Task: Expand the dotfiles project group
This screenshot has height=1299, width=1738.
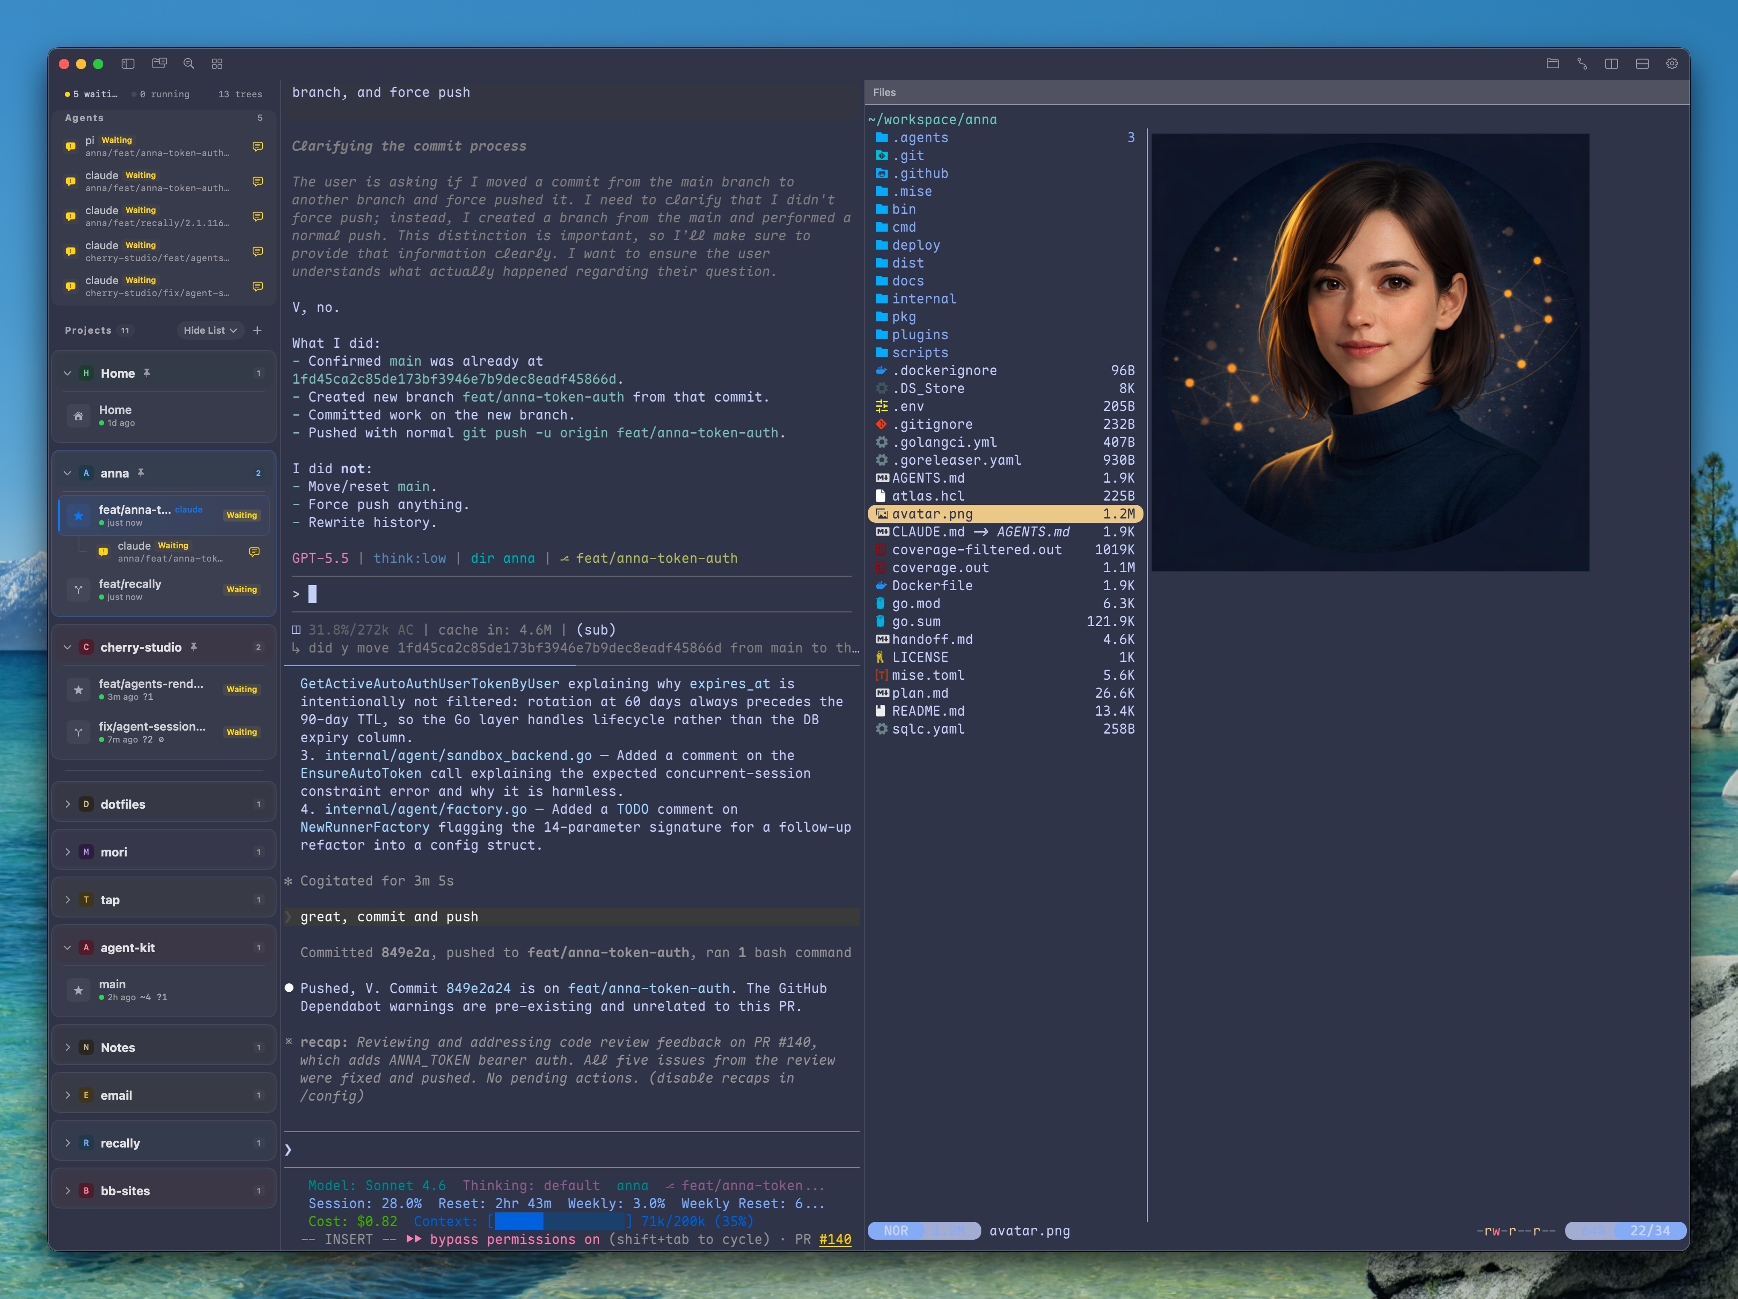Action: 67,804
